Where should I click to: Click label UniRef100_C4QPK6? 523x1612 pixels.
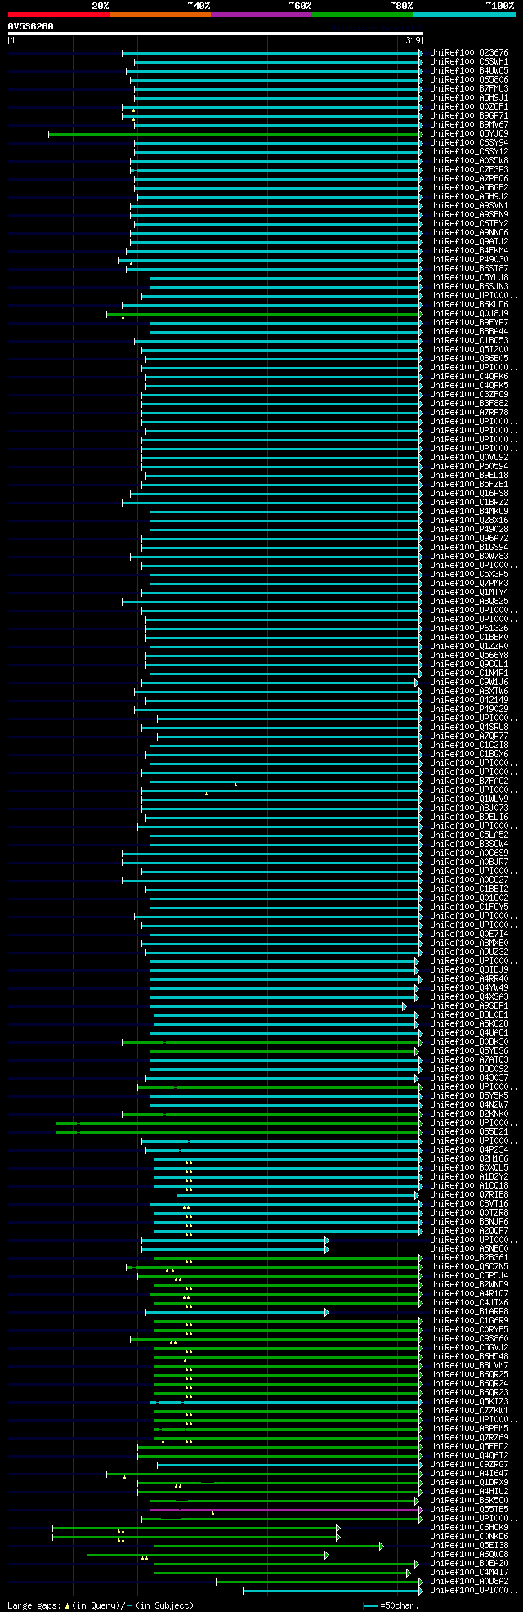click(x=469, y=377)
